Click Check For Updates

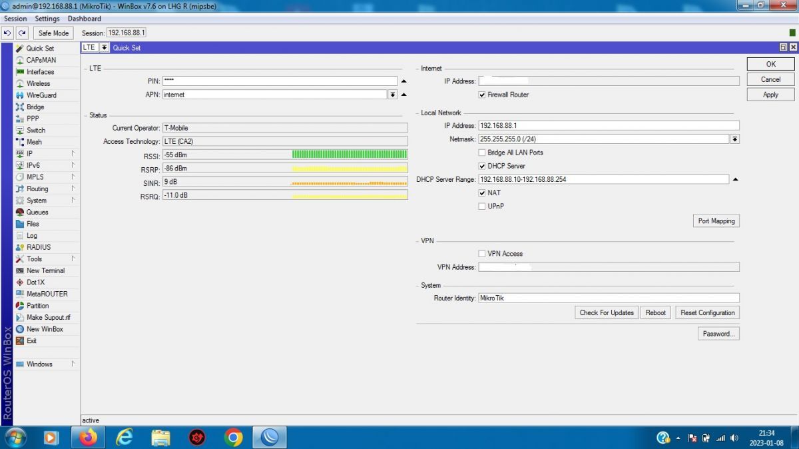(607, 312)
